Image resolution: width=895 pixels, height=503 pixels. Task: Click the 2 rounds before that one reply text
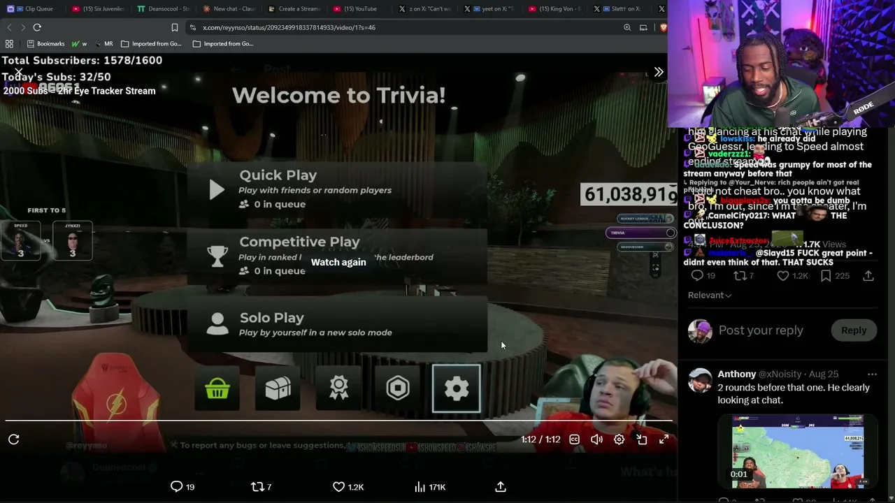click(794, 394)
